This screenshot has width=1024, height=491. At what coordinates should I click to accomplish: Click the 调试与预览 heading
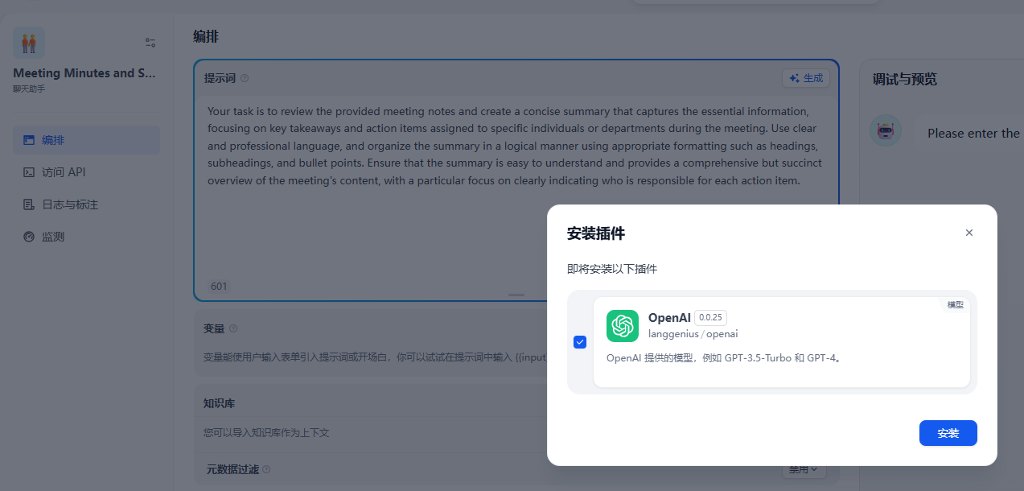905,80
